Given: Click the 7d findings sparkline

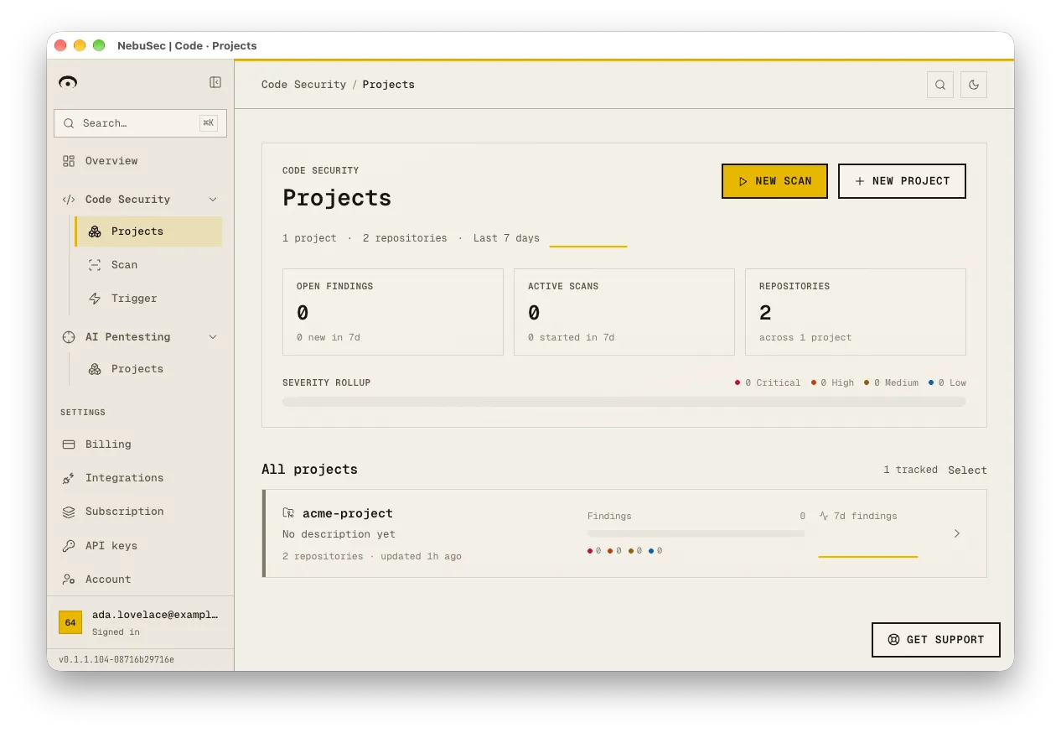Looking at the screenshot, I should click(868, 557).
